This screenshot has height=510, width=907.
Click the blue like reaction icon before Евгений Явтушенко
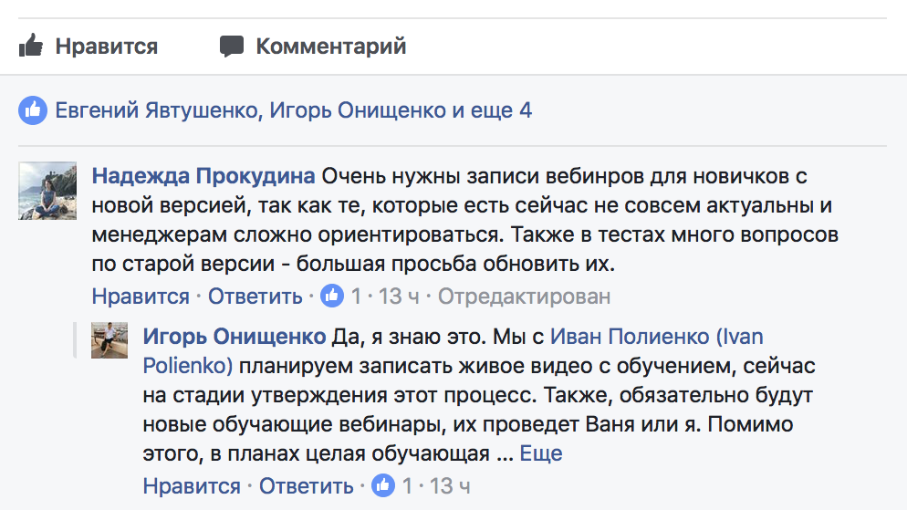coord(33,109)
